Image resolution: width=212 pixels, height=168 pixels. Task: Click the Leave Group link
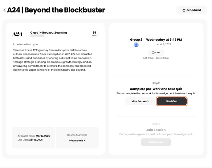point(162,58)
